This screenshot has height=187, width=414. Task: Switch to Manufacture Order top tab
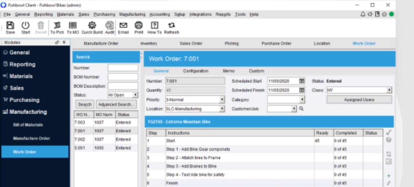click(101, 44)
